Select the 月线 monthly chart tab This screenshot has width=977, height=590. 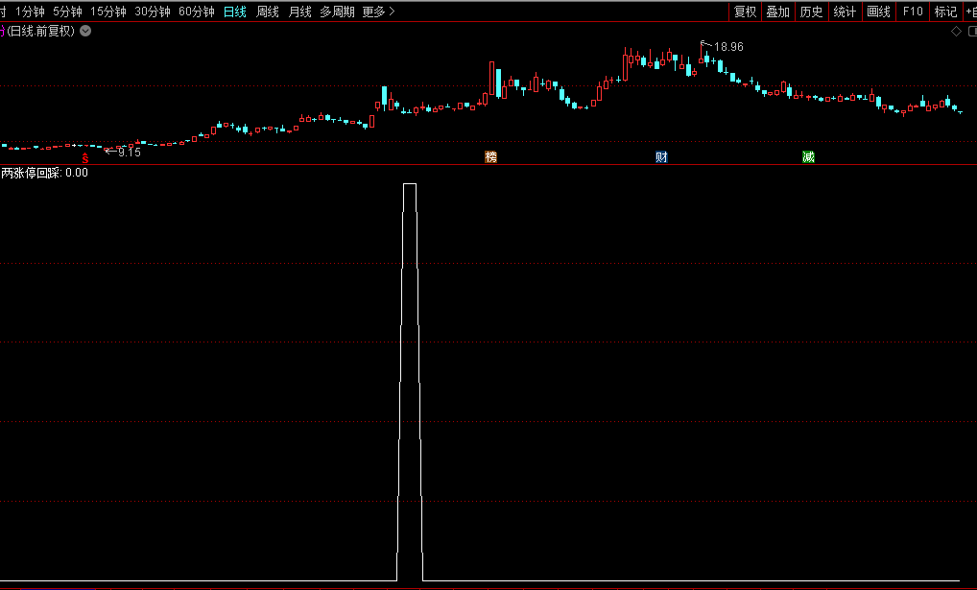pyautogui.click(x=300, y=12)
